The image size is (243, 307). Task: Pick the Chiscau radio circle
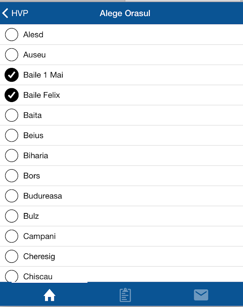point(12,276)
